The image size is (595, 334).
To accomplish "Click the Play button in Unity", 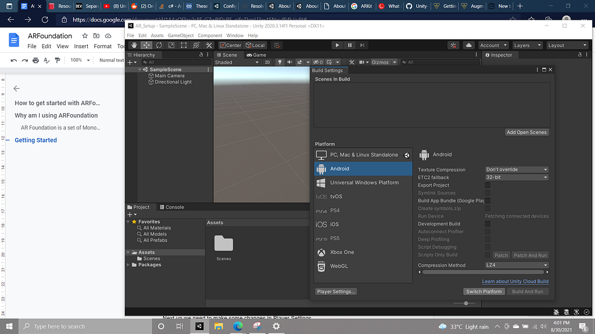I will (337, 45).
